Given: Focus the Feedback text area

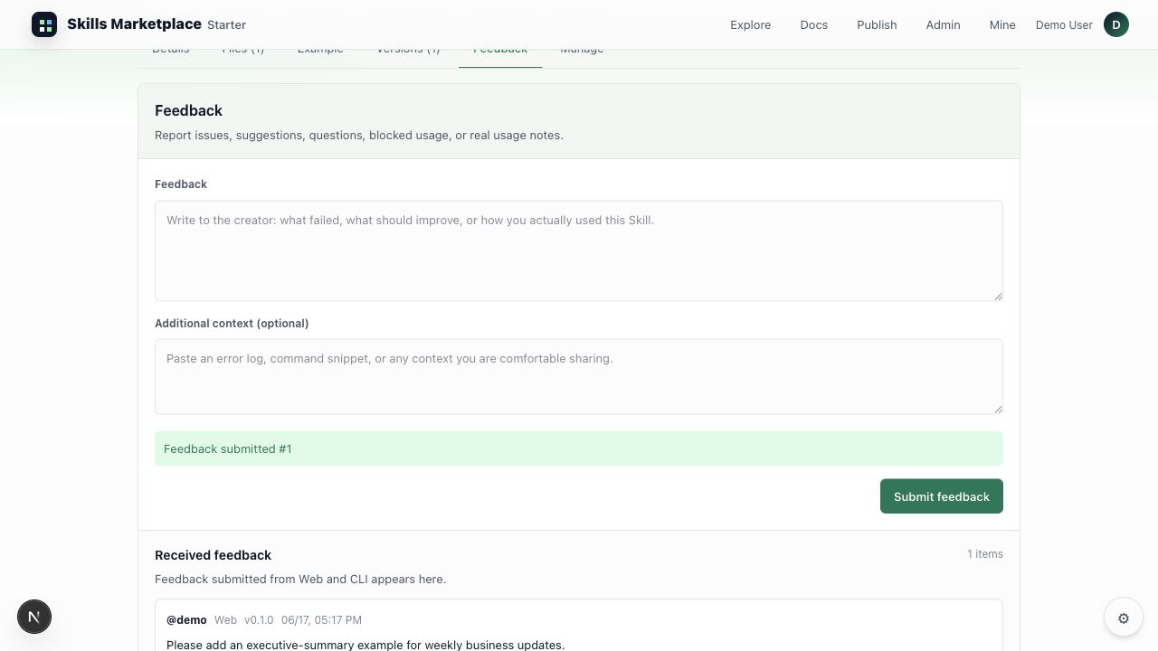Looking at the screenshot, I should click(579, 250).
